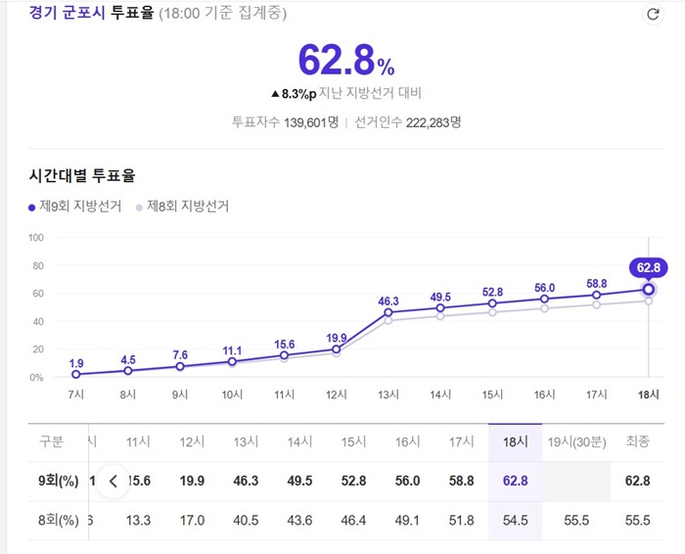Click the 58.8 data point at 17시

click(x=596, y=295)
